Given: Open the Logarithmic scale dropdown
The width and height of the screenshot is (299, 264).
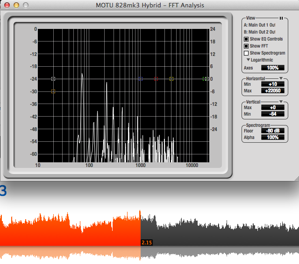Looking at the screenshot, I should coord(260,60).
